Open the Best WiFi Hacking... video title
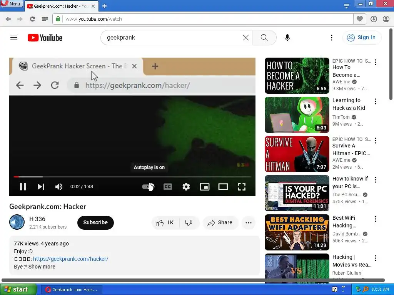This screenshot has height=295, width=394. [344, 222]
